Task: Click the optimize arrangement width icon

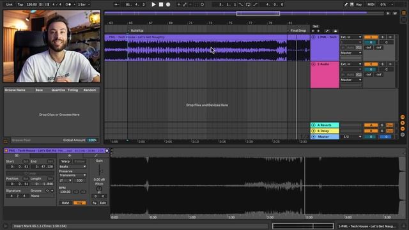Action: 327,31
